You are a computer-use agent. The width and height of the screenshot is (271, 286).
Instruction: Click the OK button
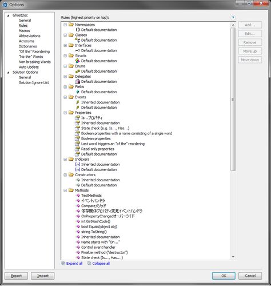[224, 276]
